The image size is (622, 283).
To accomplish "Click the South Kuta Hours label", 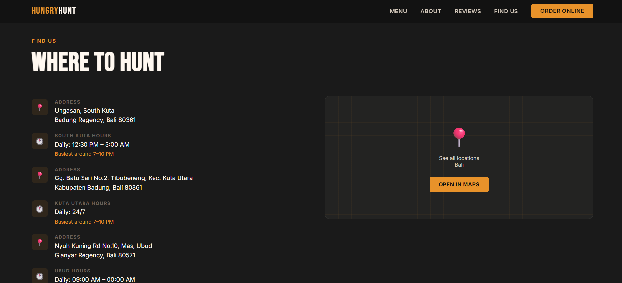I will pos(83,136).
